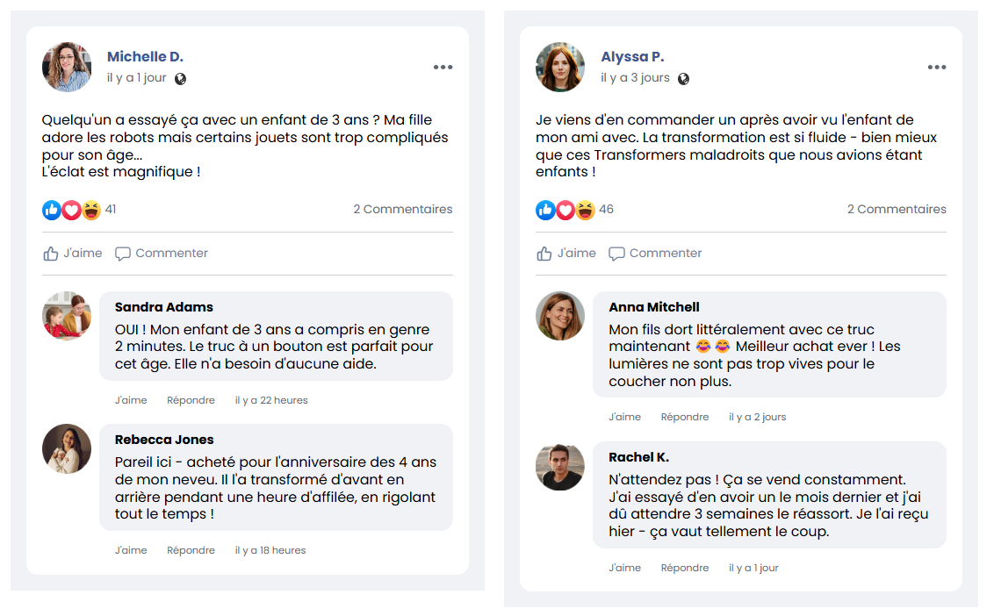The height and width of the screenshot is (616, 994).
Task: Click the globe privacy icon on Alyssa's post
Action: [684, 78]
